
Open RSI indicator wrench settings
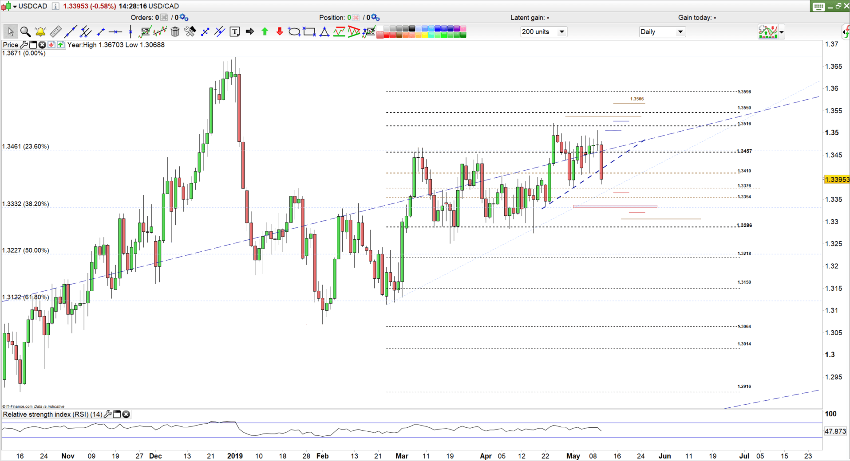pos(108,414)
